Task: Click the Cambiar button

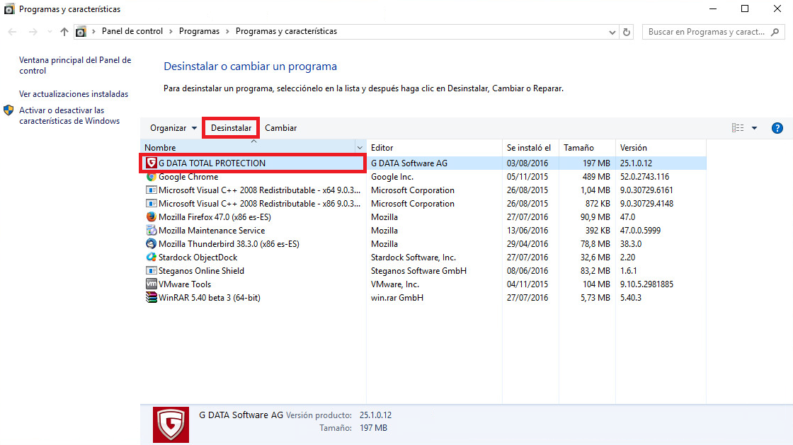Action: click(281, 127)
